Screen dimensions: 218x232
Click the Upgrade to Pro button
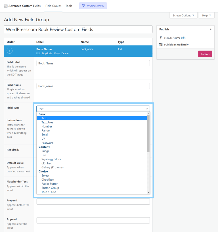[x=93, y=6]
